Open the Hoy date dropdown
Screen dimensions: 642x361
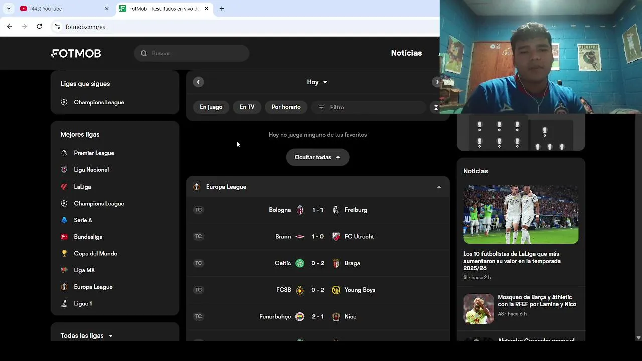point(317,82)
